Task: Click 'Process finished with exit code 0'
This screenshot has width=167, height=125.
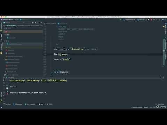Action: (x=28, y=93)
